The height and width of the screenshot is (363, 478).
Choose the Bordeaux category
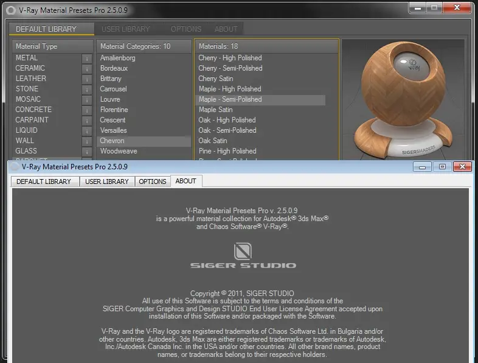[144, 68]
